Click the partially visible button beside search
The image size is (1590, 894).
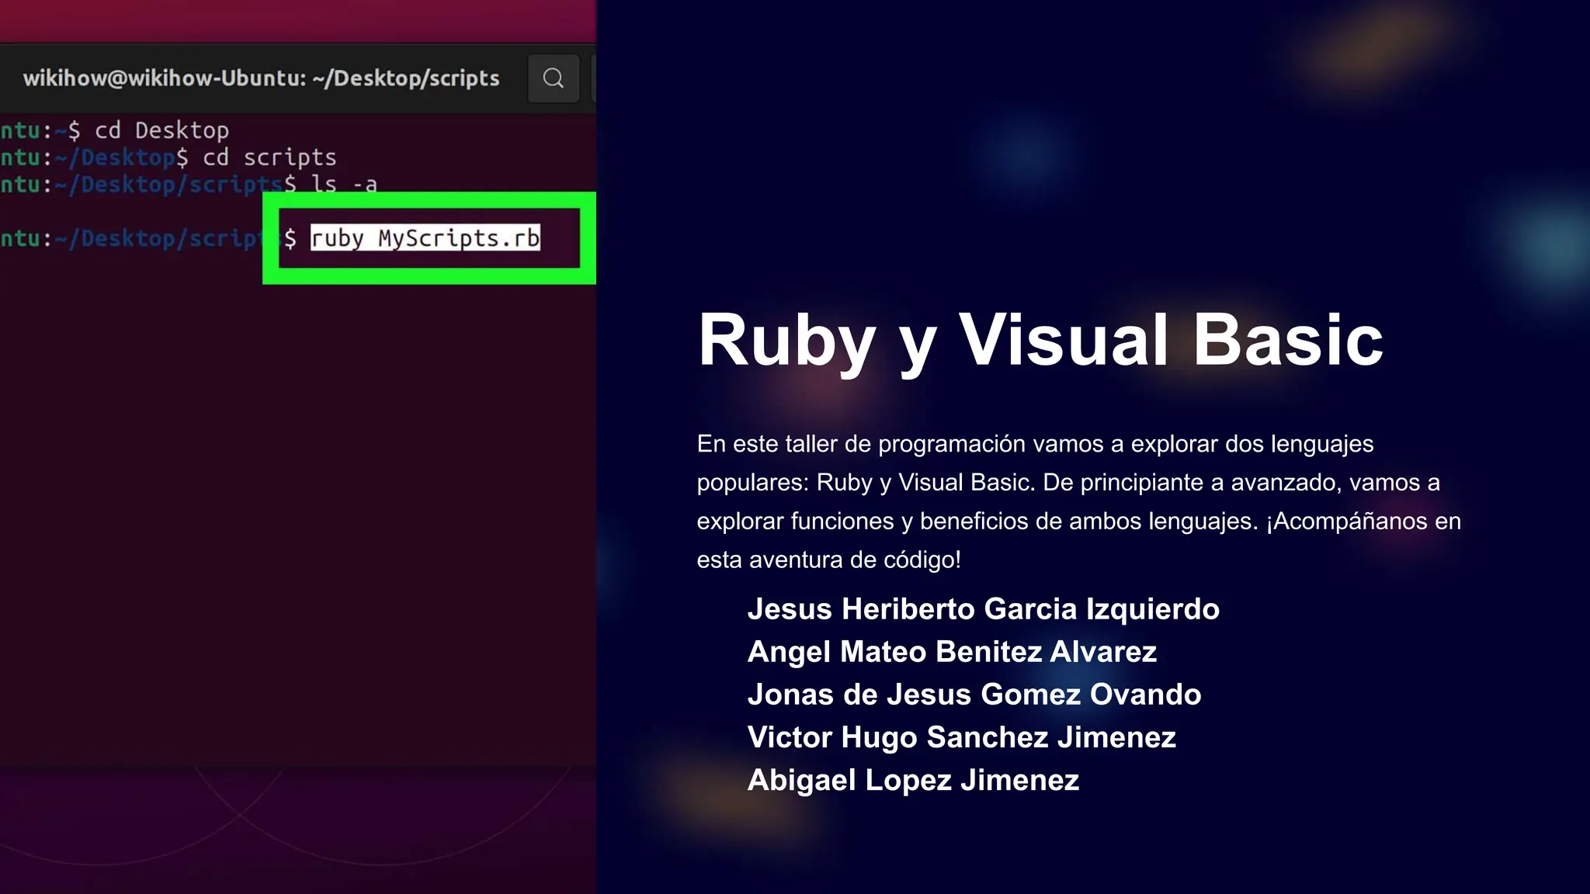pos(593,78)
